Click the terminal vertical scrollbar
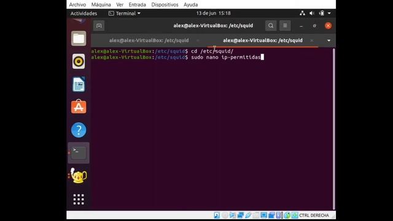The image size is (393, 221). pyautogui.click(x=333, y=129)
